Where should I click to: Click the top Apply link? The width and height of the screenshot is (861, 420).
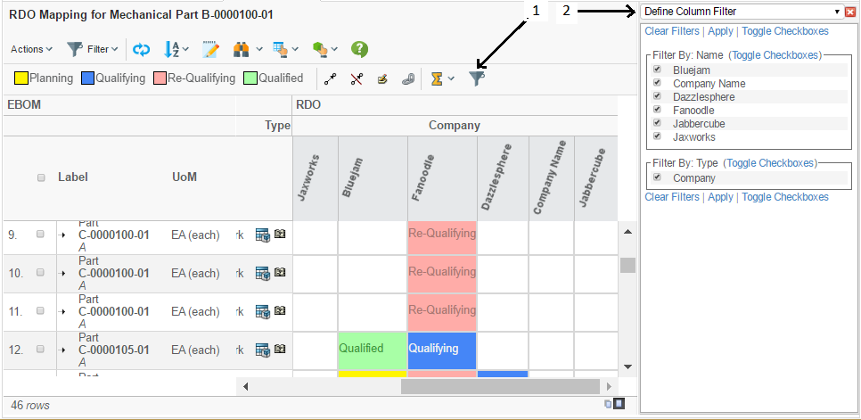(720, 31)
